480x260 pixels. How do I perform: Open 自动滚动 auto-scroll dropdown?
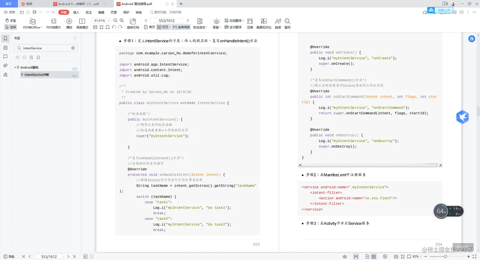[200, 24]
